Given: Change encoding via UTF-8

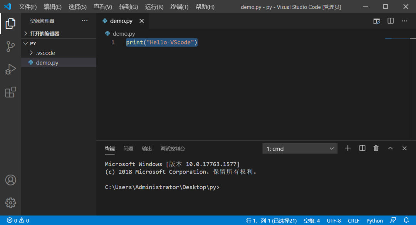Looking at the screenshot, I should [x=334, y=220].
